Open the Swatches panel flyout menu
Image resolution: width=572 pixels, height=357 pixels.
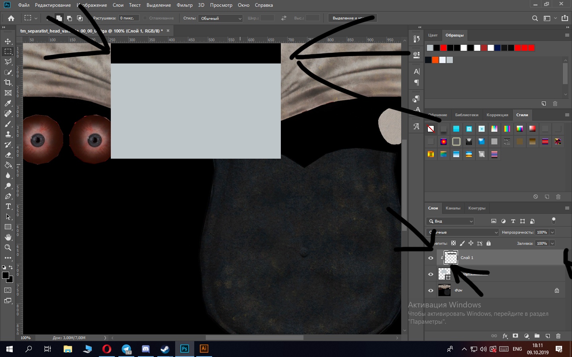567,35
